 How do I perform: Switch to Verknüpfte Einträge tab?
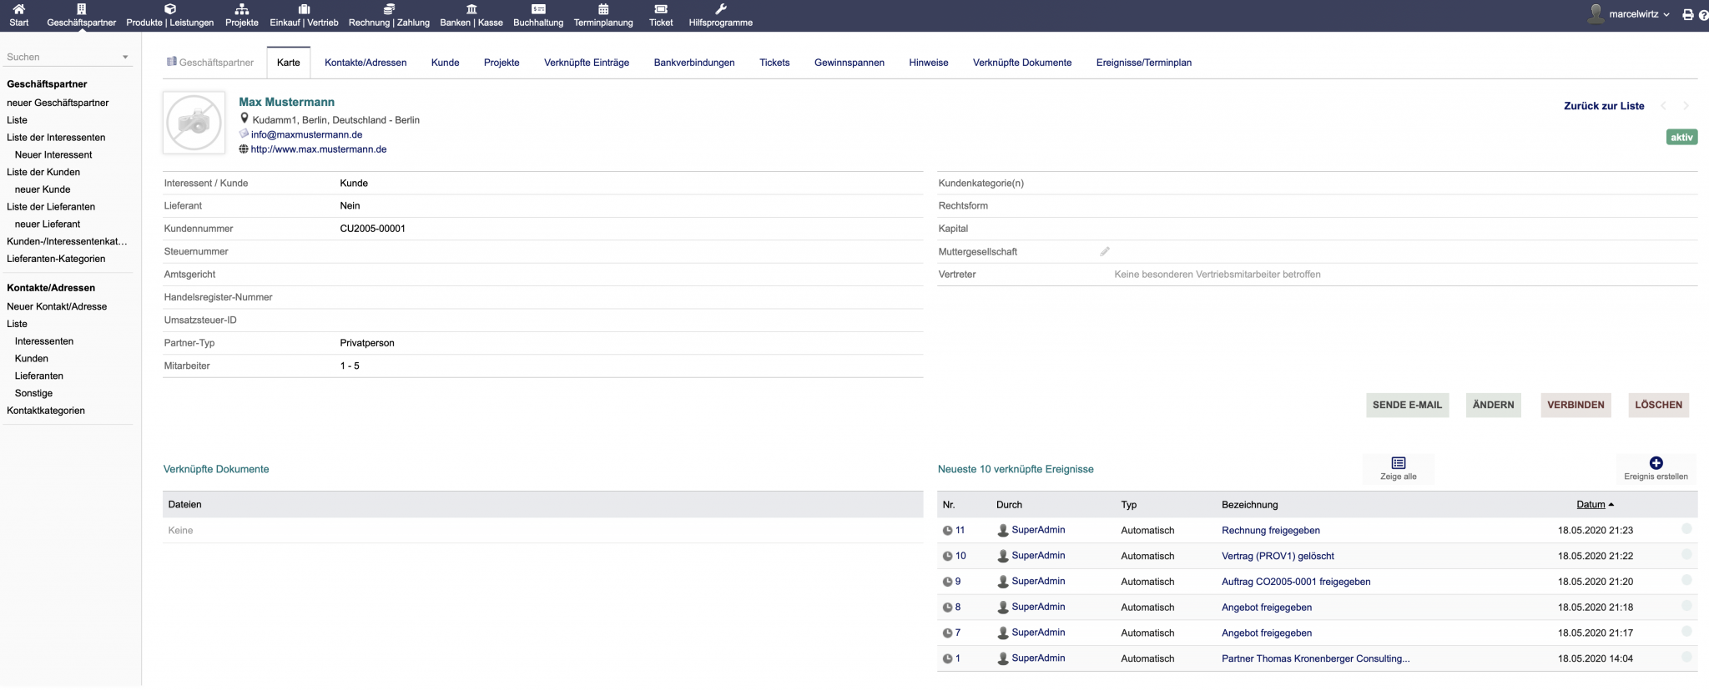(587, 63)
